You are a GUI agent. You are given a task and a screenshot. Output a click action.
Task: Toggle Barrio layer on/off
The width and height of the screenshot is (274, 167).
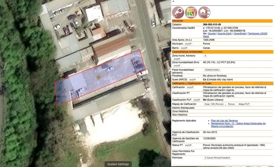(184, 48)
